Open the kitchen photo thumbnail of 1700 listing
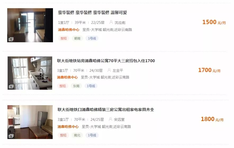The height and width of the screenshot is (148, 234). pyautogui.click(x=30, y=73)
